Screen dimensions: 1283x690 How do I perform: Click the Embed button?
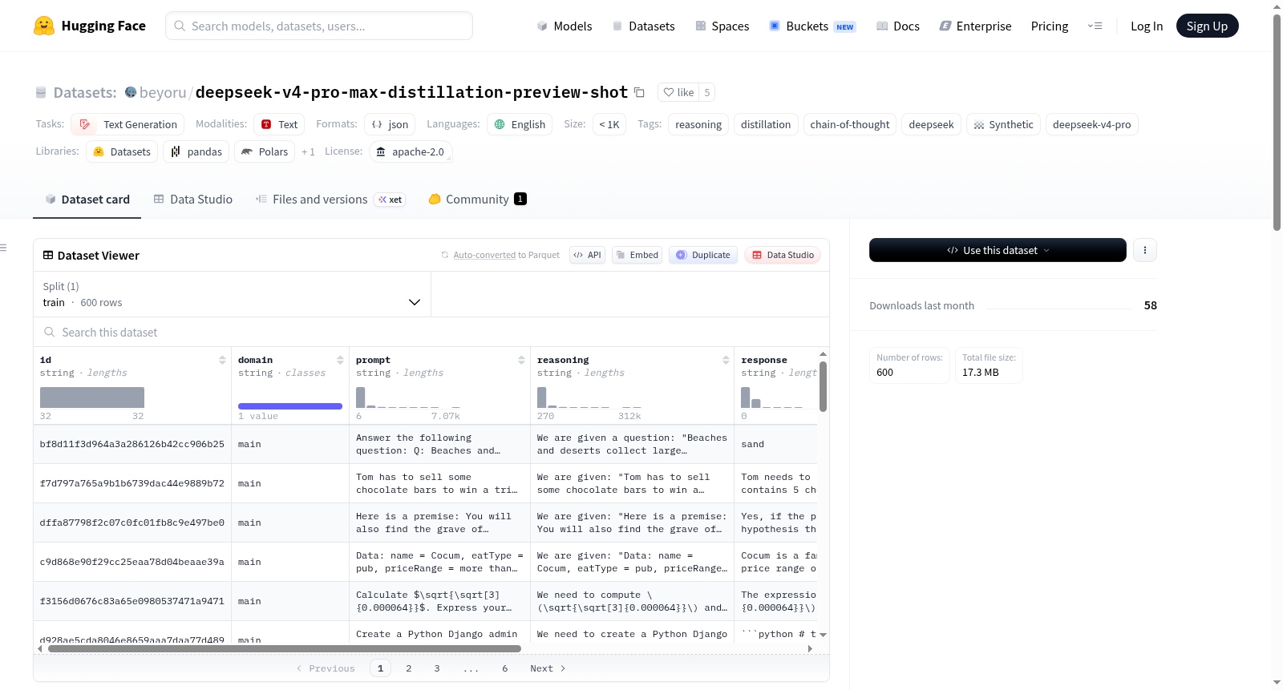point(637,255)
